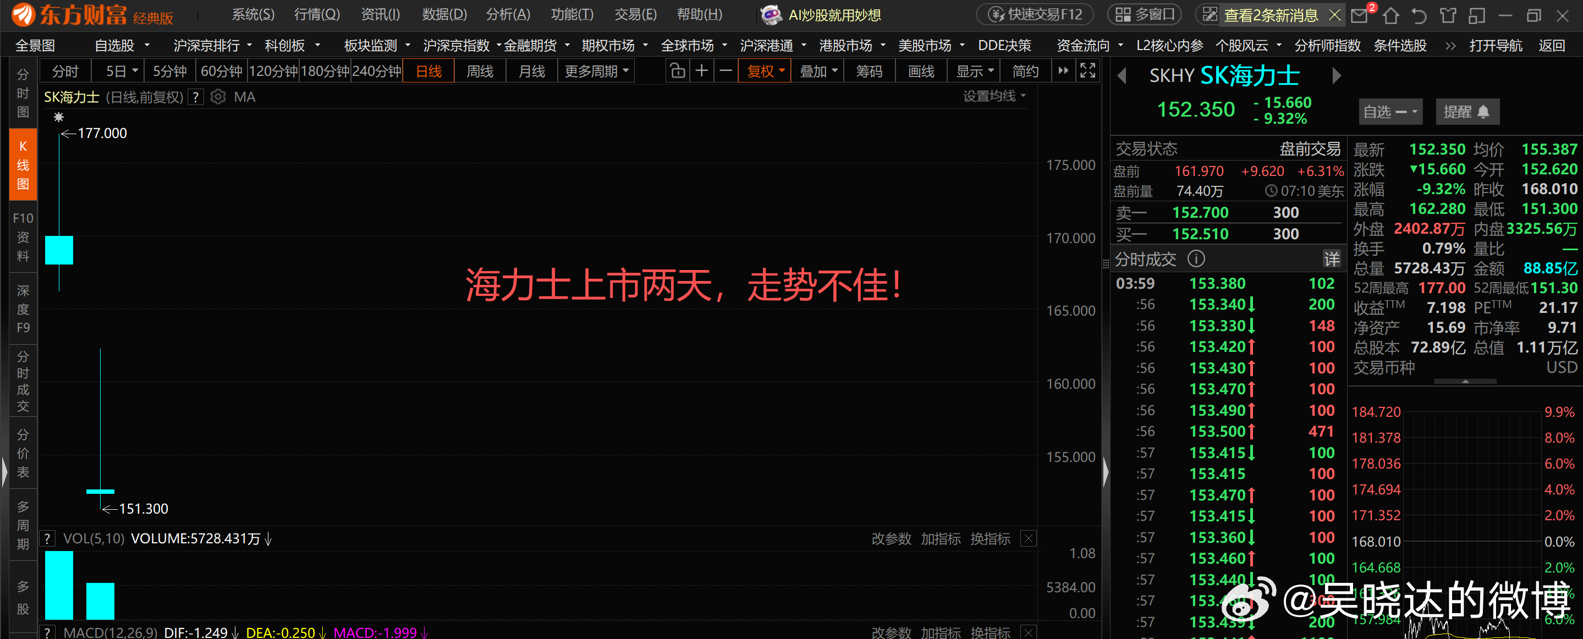Screen dimensions: 1583x639
Task: Toggle 筹码 chip distribution view
Action: [x=869, y=71]
